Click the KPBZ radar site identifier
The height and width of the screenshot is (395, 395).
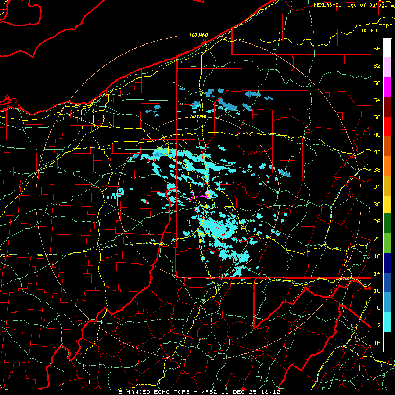(210, 392)
